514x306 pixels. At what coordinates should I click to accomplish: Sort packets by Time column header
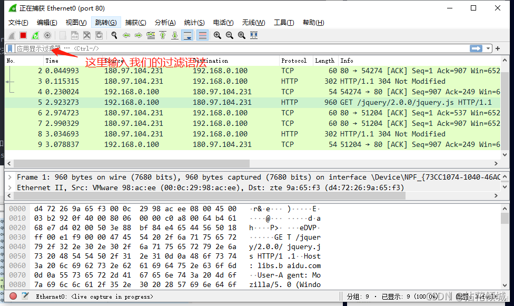(x=73, y=61)
